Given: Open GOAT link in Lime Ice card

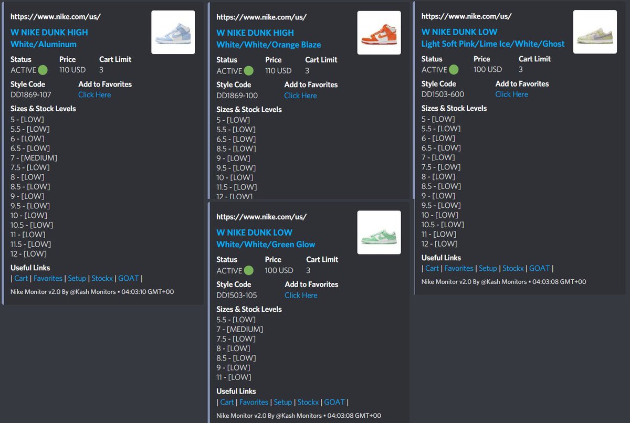Looking at the screenshot, I should (540, 268).
